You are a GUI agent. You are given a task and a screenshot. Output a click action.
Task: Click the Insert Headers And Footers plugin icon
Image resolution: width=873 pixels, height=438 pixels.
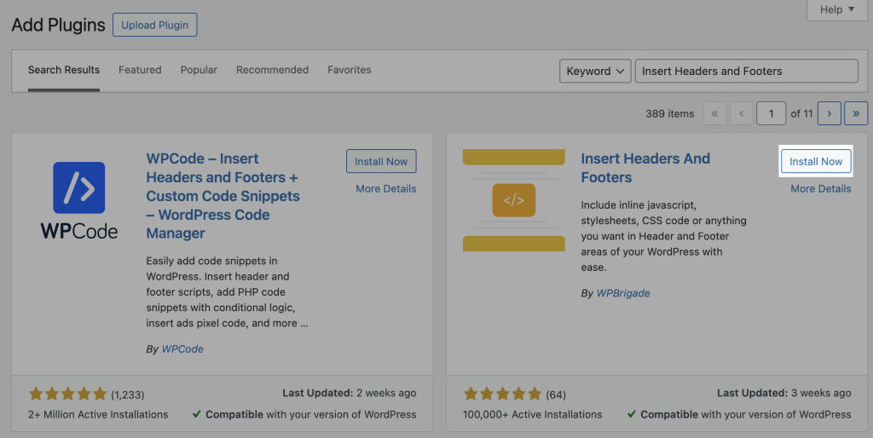click(513, 200)
